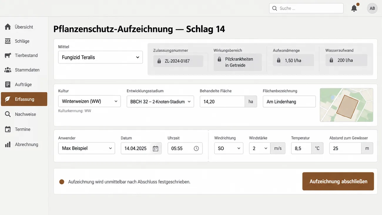The image size is (382, 215).
Task: Open Aufträge in the sidebar
Action: [24, 85]
